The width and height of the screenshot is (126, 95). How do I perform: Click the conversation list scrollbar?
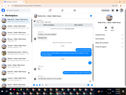click(x=32, y=30)
